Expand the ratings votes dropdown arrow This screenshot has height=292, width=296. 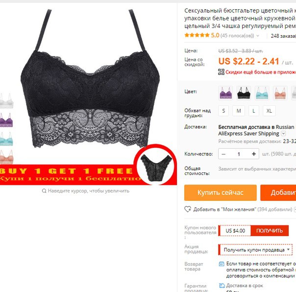pos(258,36)
